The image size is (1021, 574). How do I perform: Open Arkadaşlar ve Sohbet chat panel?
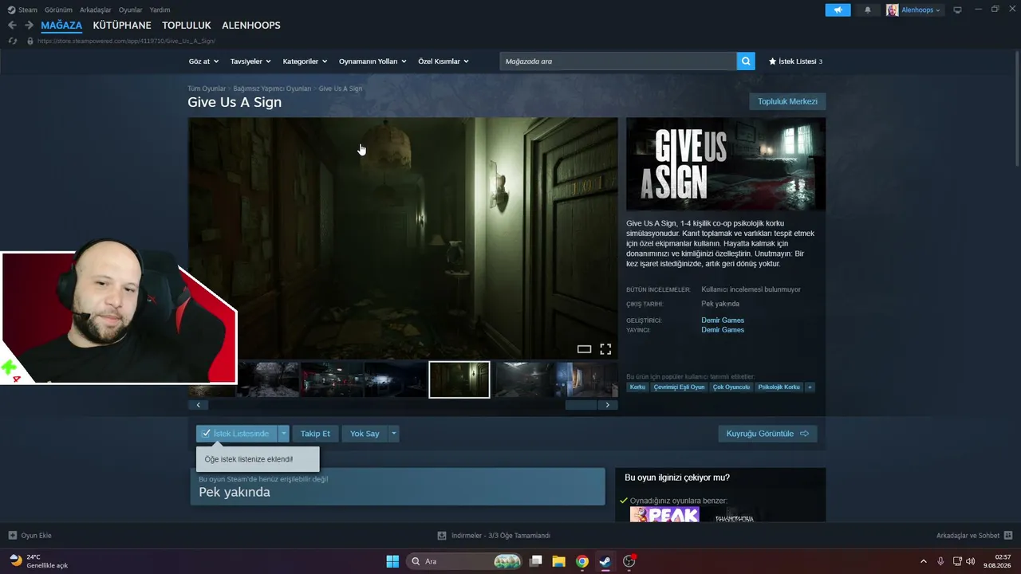click(974, 536)
